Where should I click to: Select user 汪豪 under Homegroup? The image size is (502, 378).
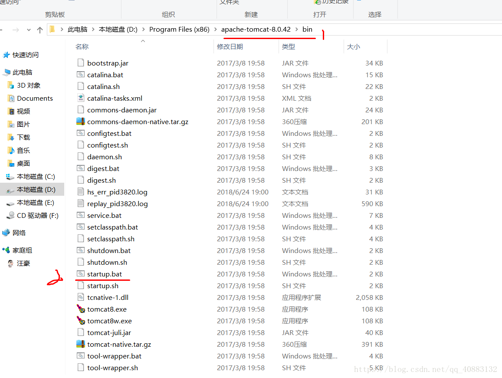pyautogui.click(x=23, y=263)
